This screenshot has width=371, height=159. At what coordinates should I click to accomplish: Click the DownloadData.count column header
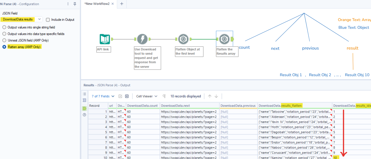coord(142,106)
